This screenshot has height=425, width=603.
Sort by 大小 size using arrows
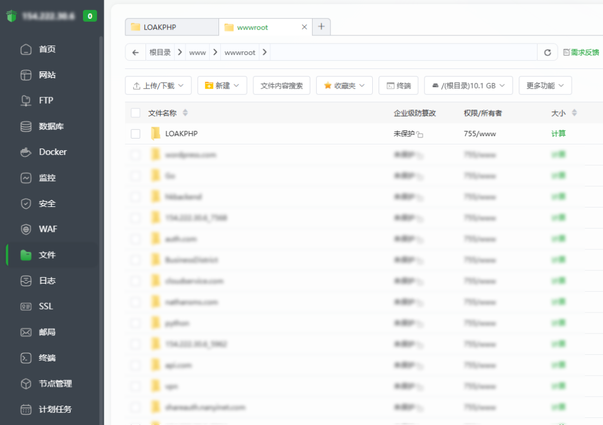(574, 113)
